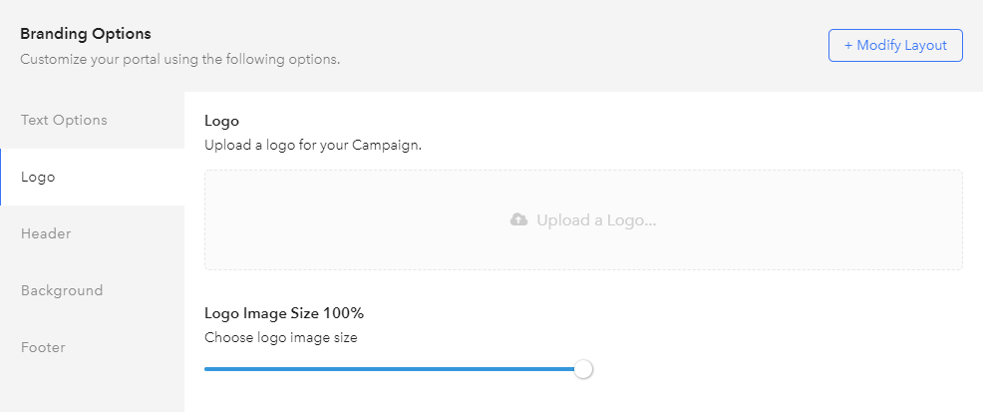Click the 'Customize your portal' description text
This screenshot has height=412, width=983.
click(179, 60)
